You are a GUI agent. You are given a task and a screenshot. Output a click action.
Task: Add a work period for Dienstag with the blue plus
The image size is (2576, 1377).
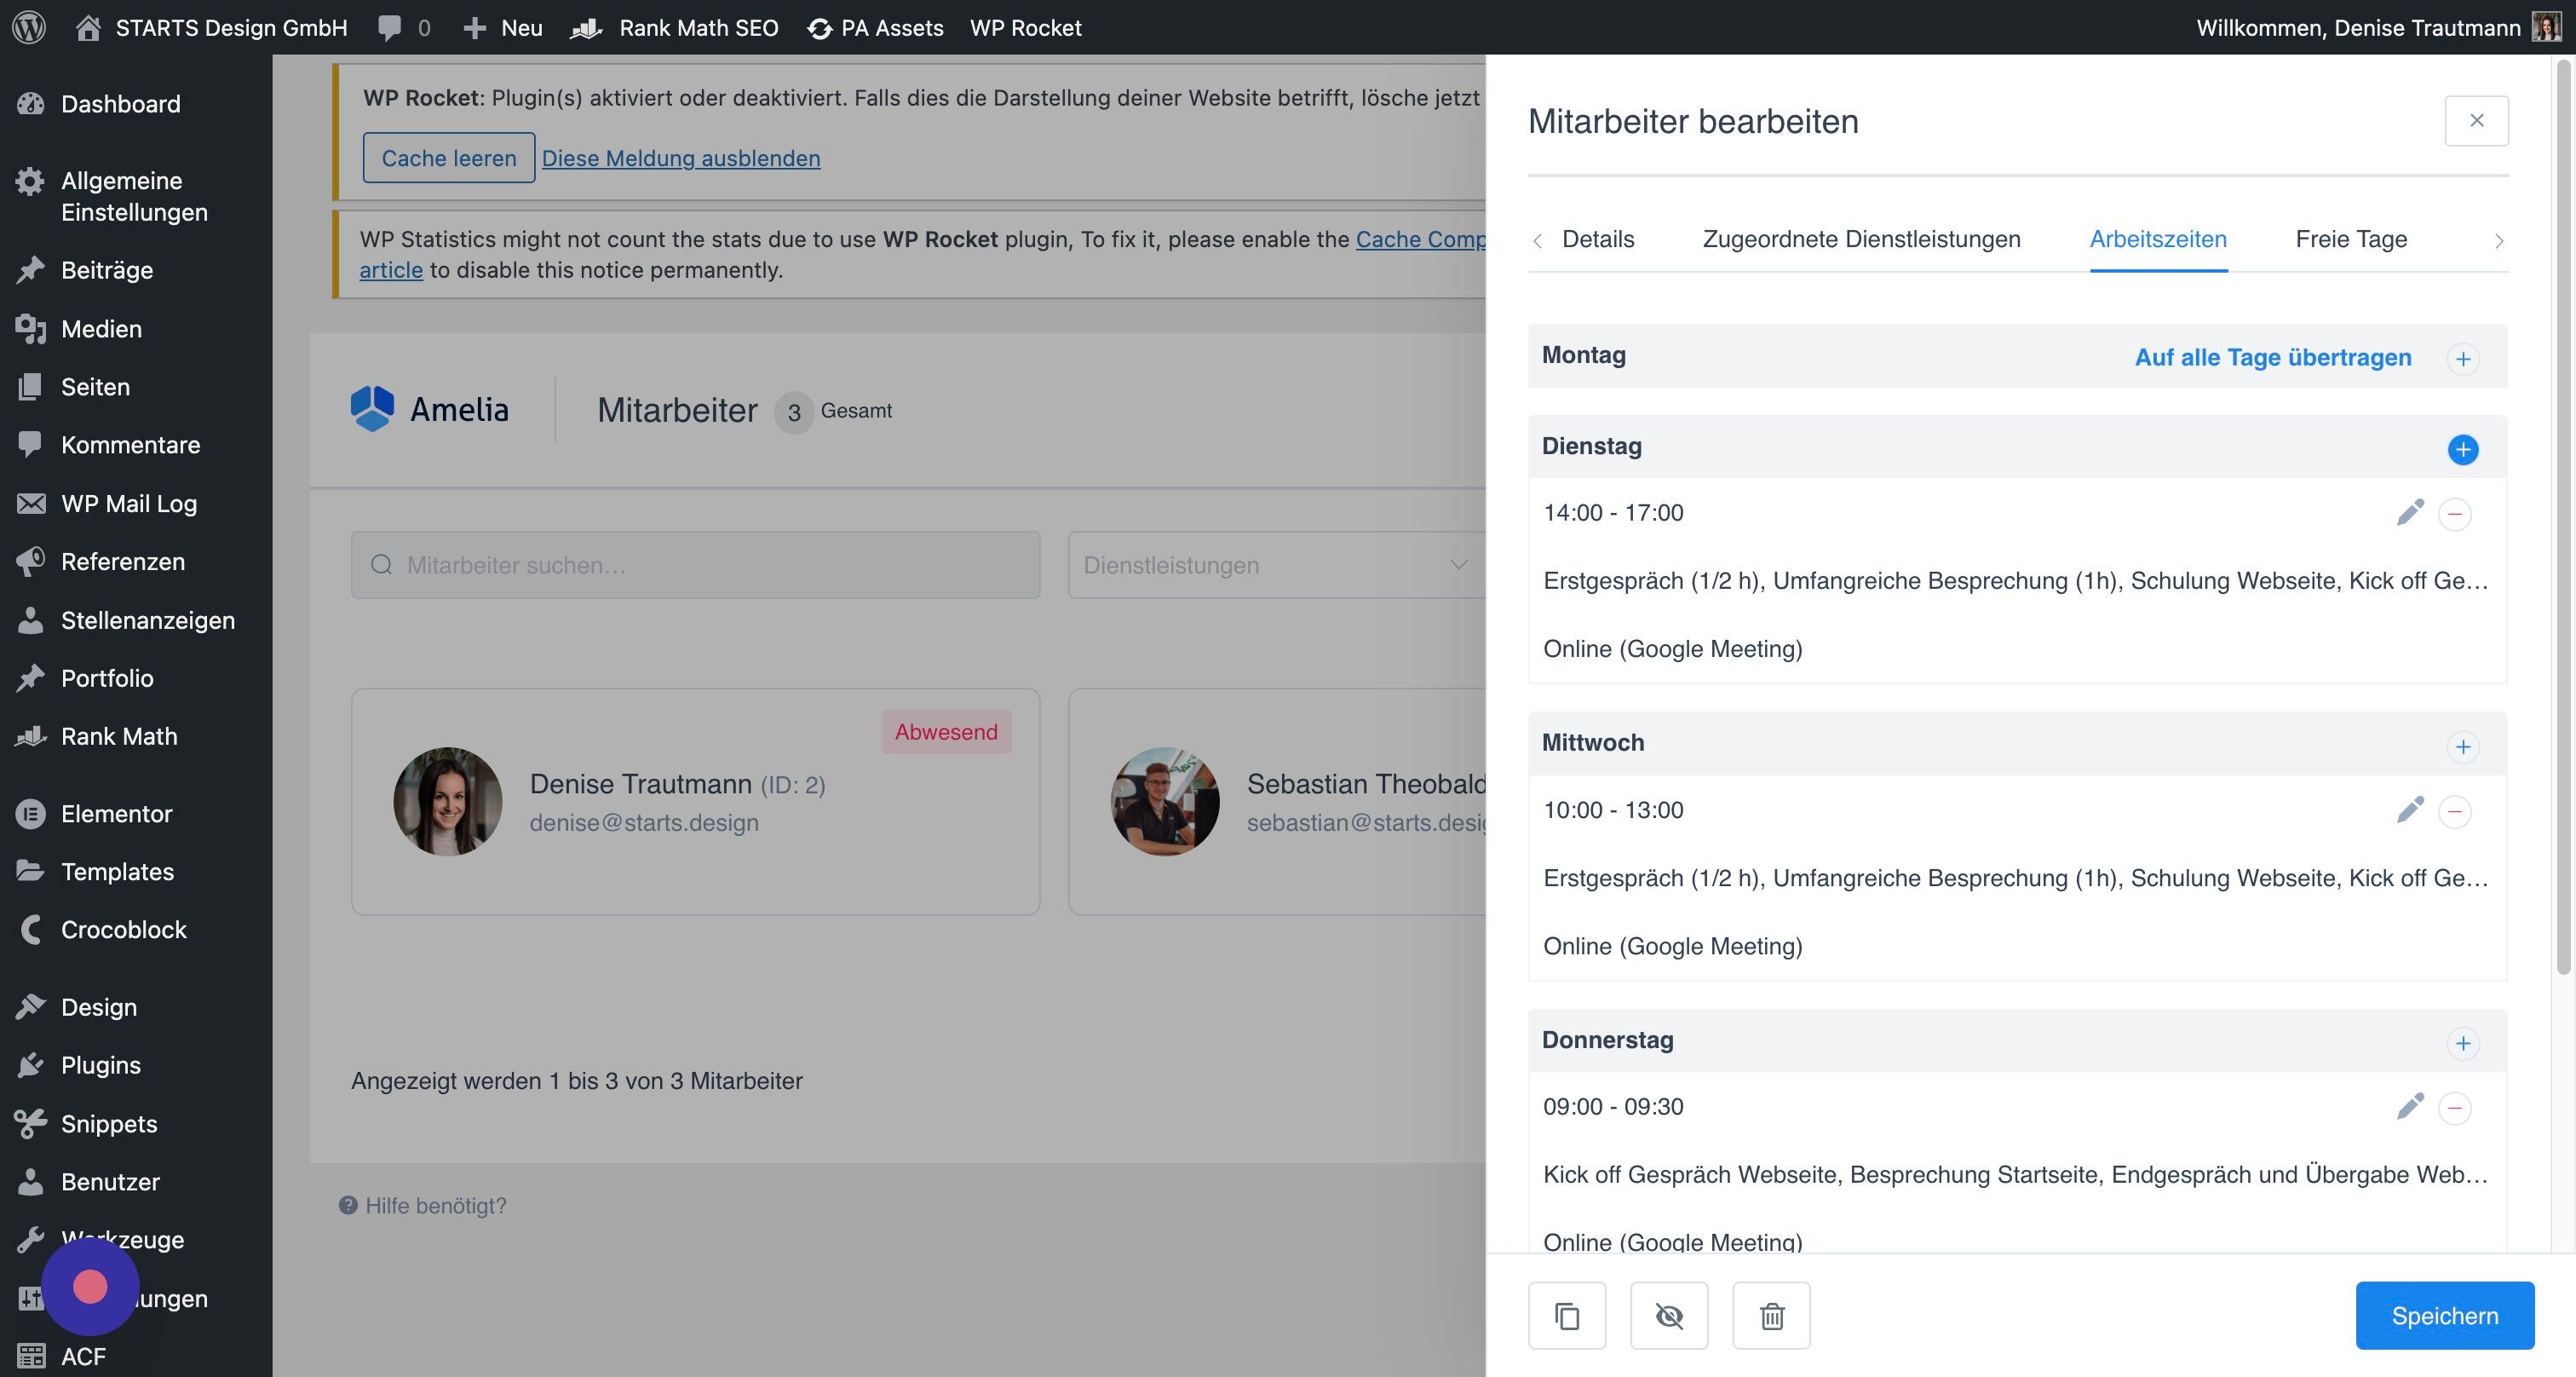tap(2462, 449)
